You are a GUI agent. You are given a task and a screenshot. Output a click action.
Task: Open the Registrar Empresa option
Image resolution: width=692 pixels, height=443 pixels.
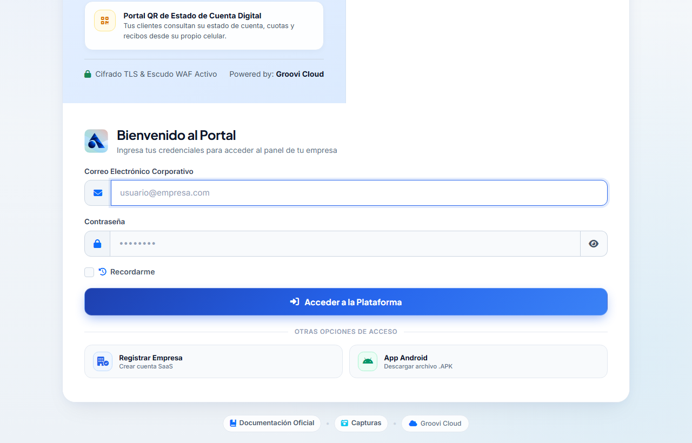(214, 361)
